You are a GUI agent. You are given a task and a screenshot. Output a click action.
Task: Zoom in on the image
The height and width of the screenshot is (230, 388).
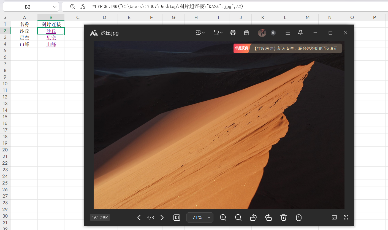(223, 218)
